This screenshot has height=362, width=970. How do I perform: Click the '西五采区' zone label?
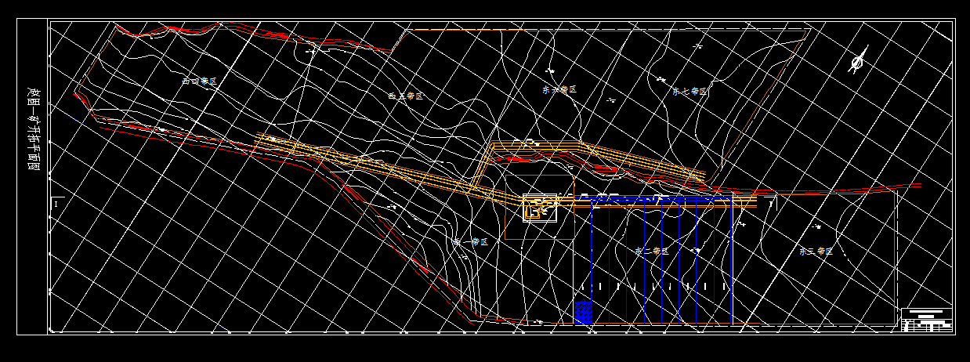406,96
